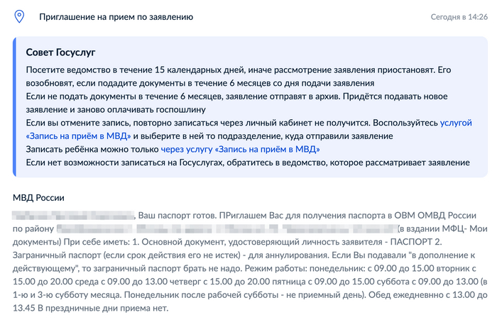497x332 pixels.
Task: Click the location pin icon beside the title
Action: click(x=20, y=16)
